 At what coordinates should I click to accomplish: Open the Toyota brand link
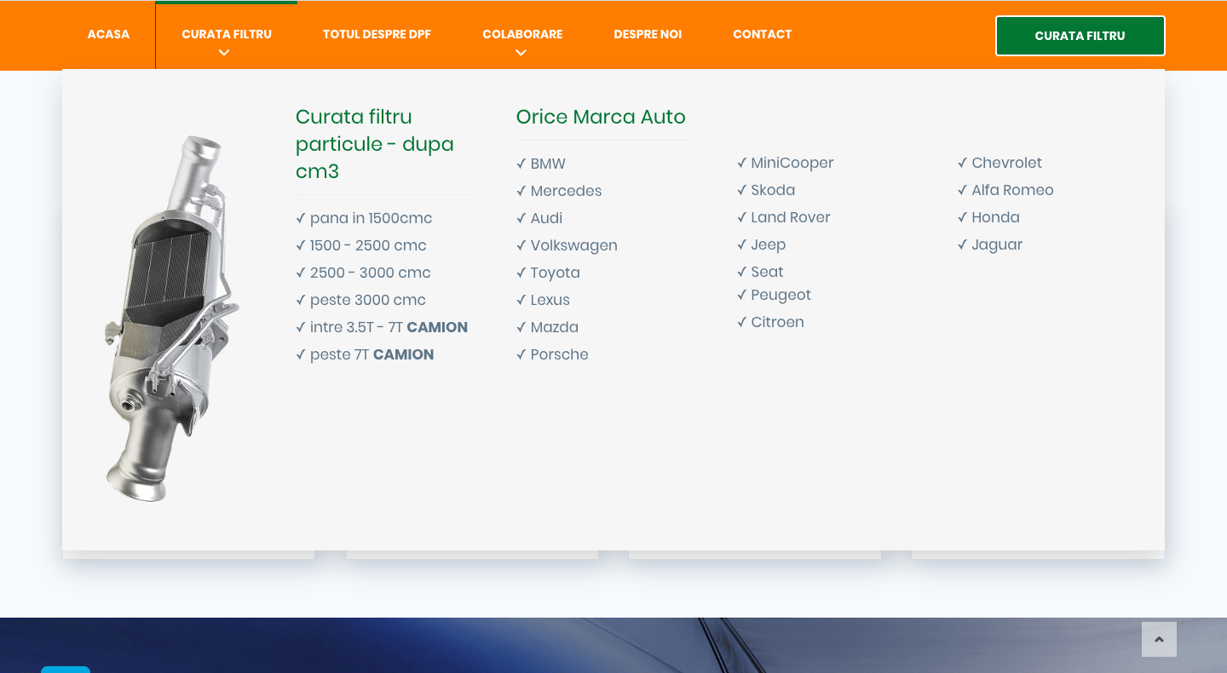[x=548, y=273]
